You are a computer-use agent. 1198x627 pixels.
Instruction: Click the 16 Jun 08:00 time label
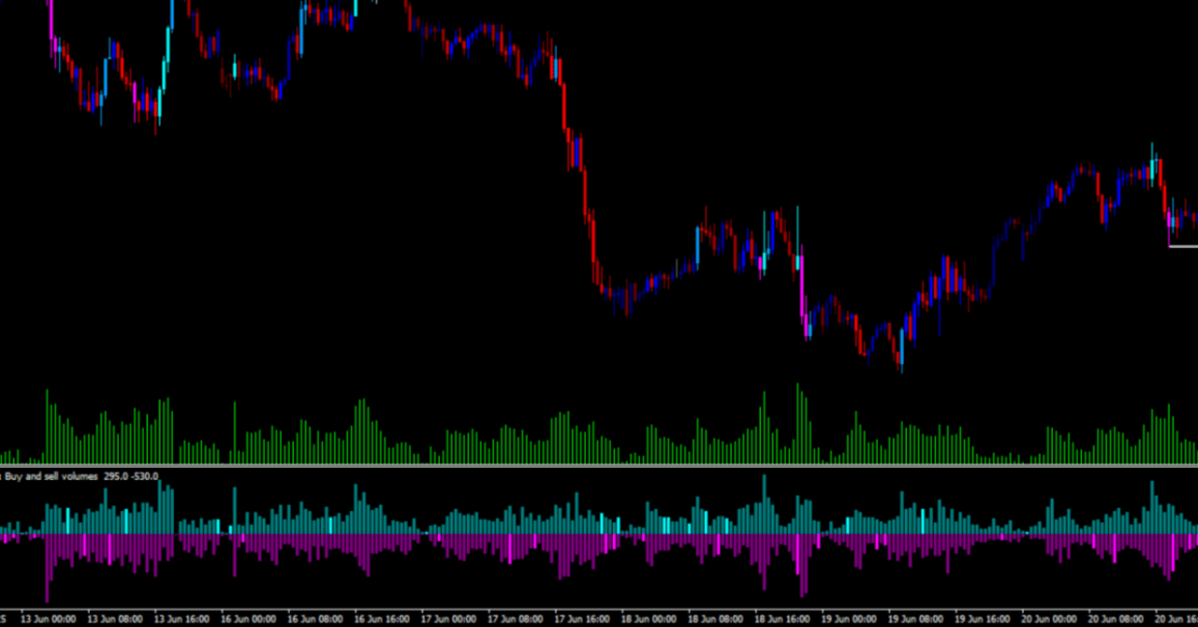click(x=316, y=620)
